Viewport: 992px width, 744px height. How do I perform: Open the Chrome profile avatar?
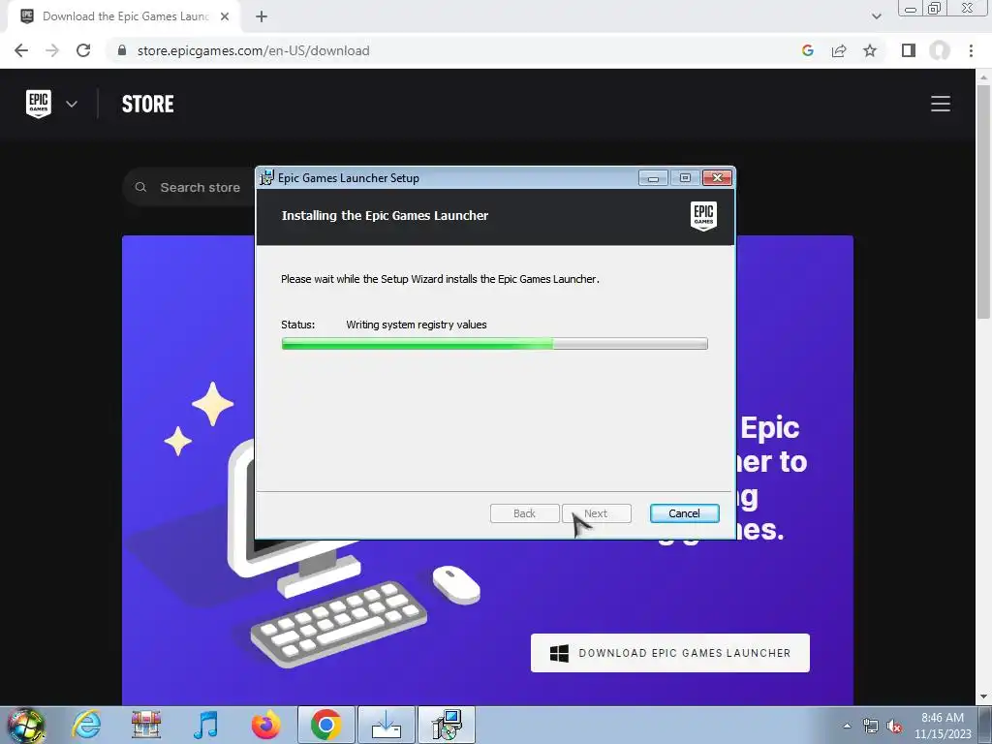click(x=940, y=50)
